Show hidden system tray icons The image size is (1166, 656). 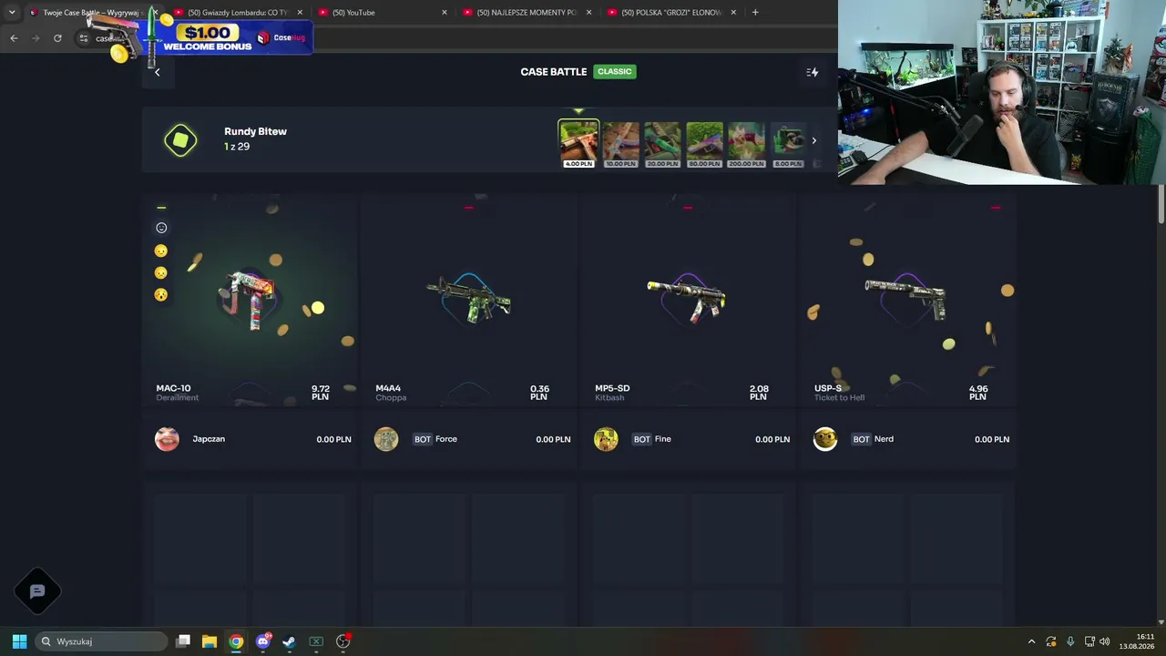pos(1031,641)
